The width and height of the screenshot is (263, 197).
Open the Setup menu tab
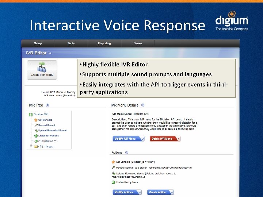tap(38, 43)
